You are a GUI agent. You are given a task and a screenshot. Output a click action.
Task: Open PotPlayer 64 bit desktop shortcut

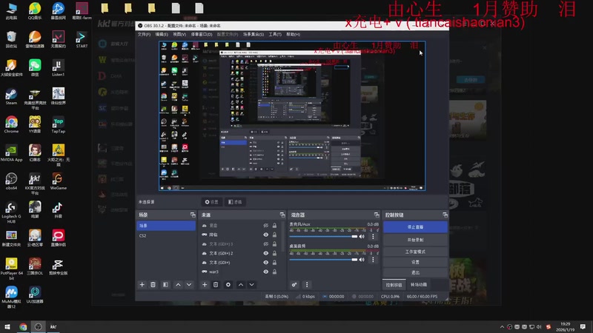pyautogui.click(x=11, y=269)
